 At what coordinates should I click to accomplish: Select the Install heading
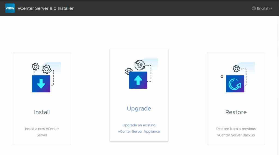tap(42, 112)
